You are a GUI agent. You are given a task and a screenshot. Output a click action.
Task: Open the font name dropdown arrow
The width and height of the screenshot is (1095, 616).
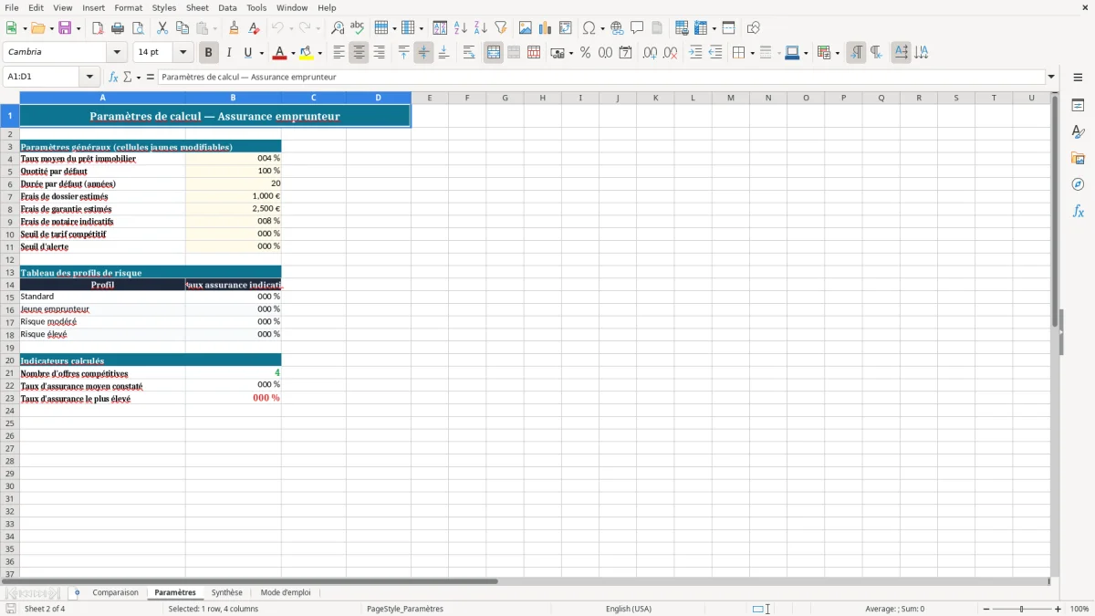coord(117,52)
